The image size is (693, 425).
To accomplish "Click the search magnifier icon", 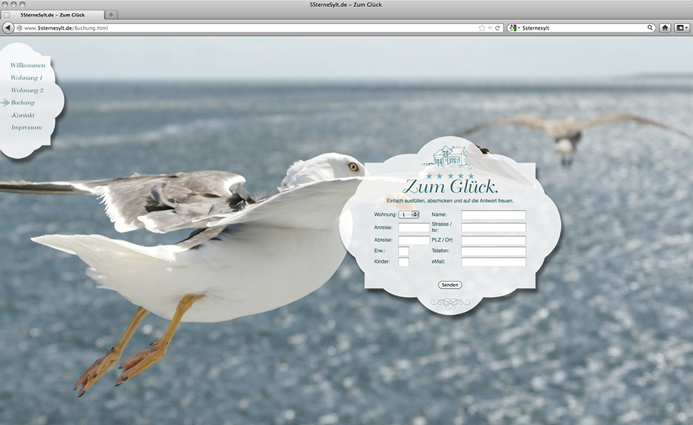I will 650,28.
